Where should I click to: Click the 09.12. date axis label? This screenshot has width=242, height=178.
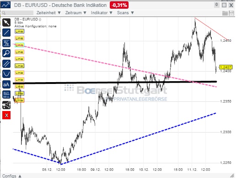tap(95, 169)
